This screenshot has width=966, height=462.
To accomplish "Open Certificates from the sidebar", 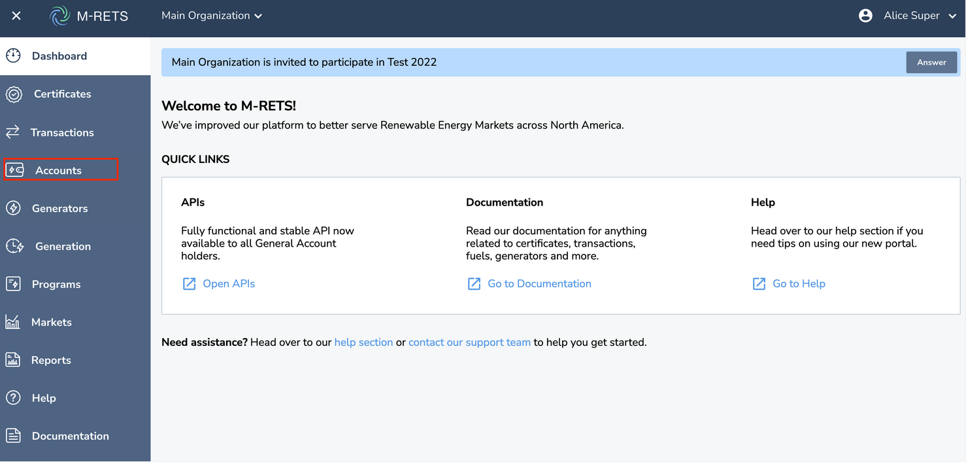I will (75, 94).
